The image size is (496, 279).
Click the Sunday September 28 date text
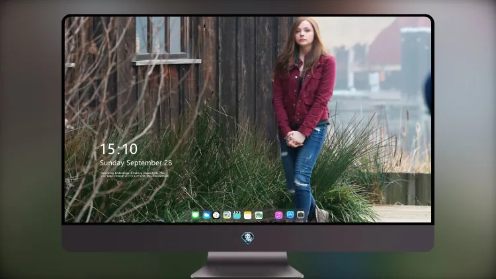coord(136,163)
